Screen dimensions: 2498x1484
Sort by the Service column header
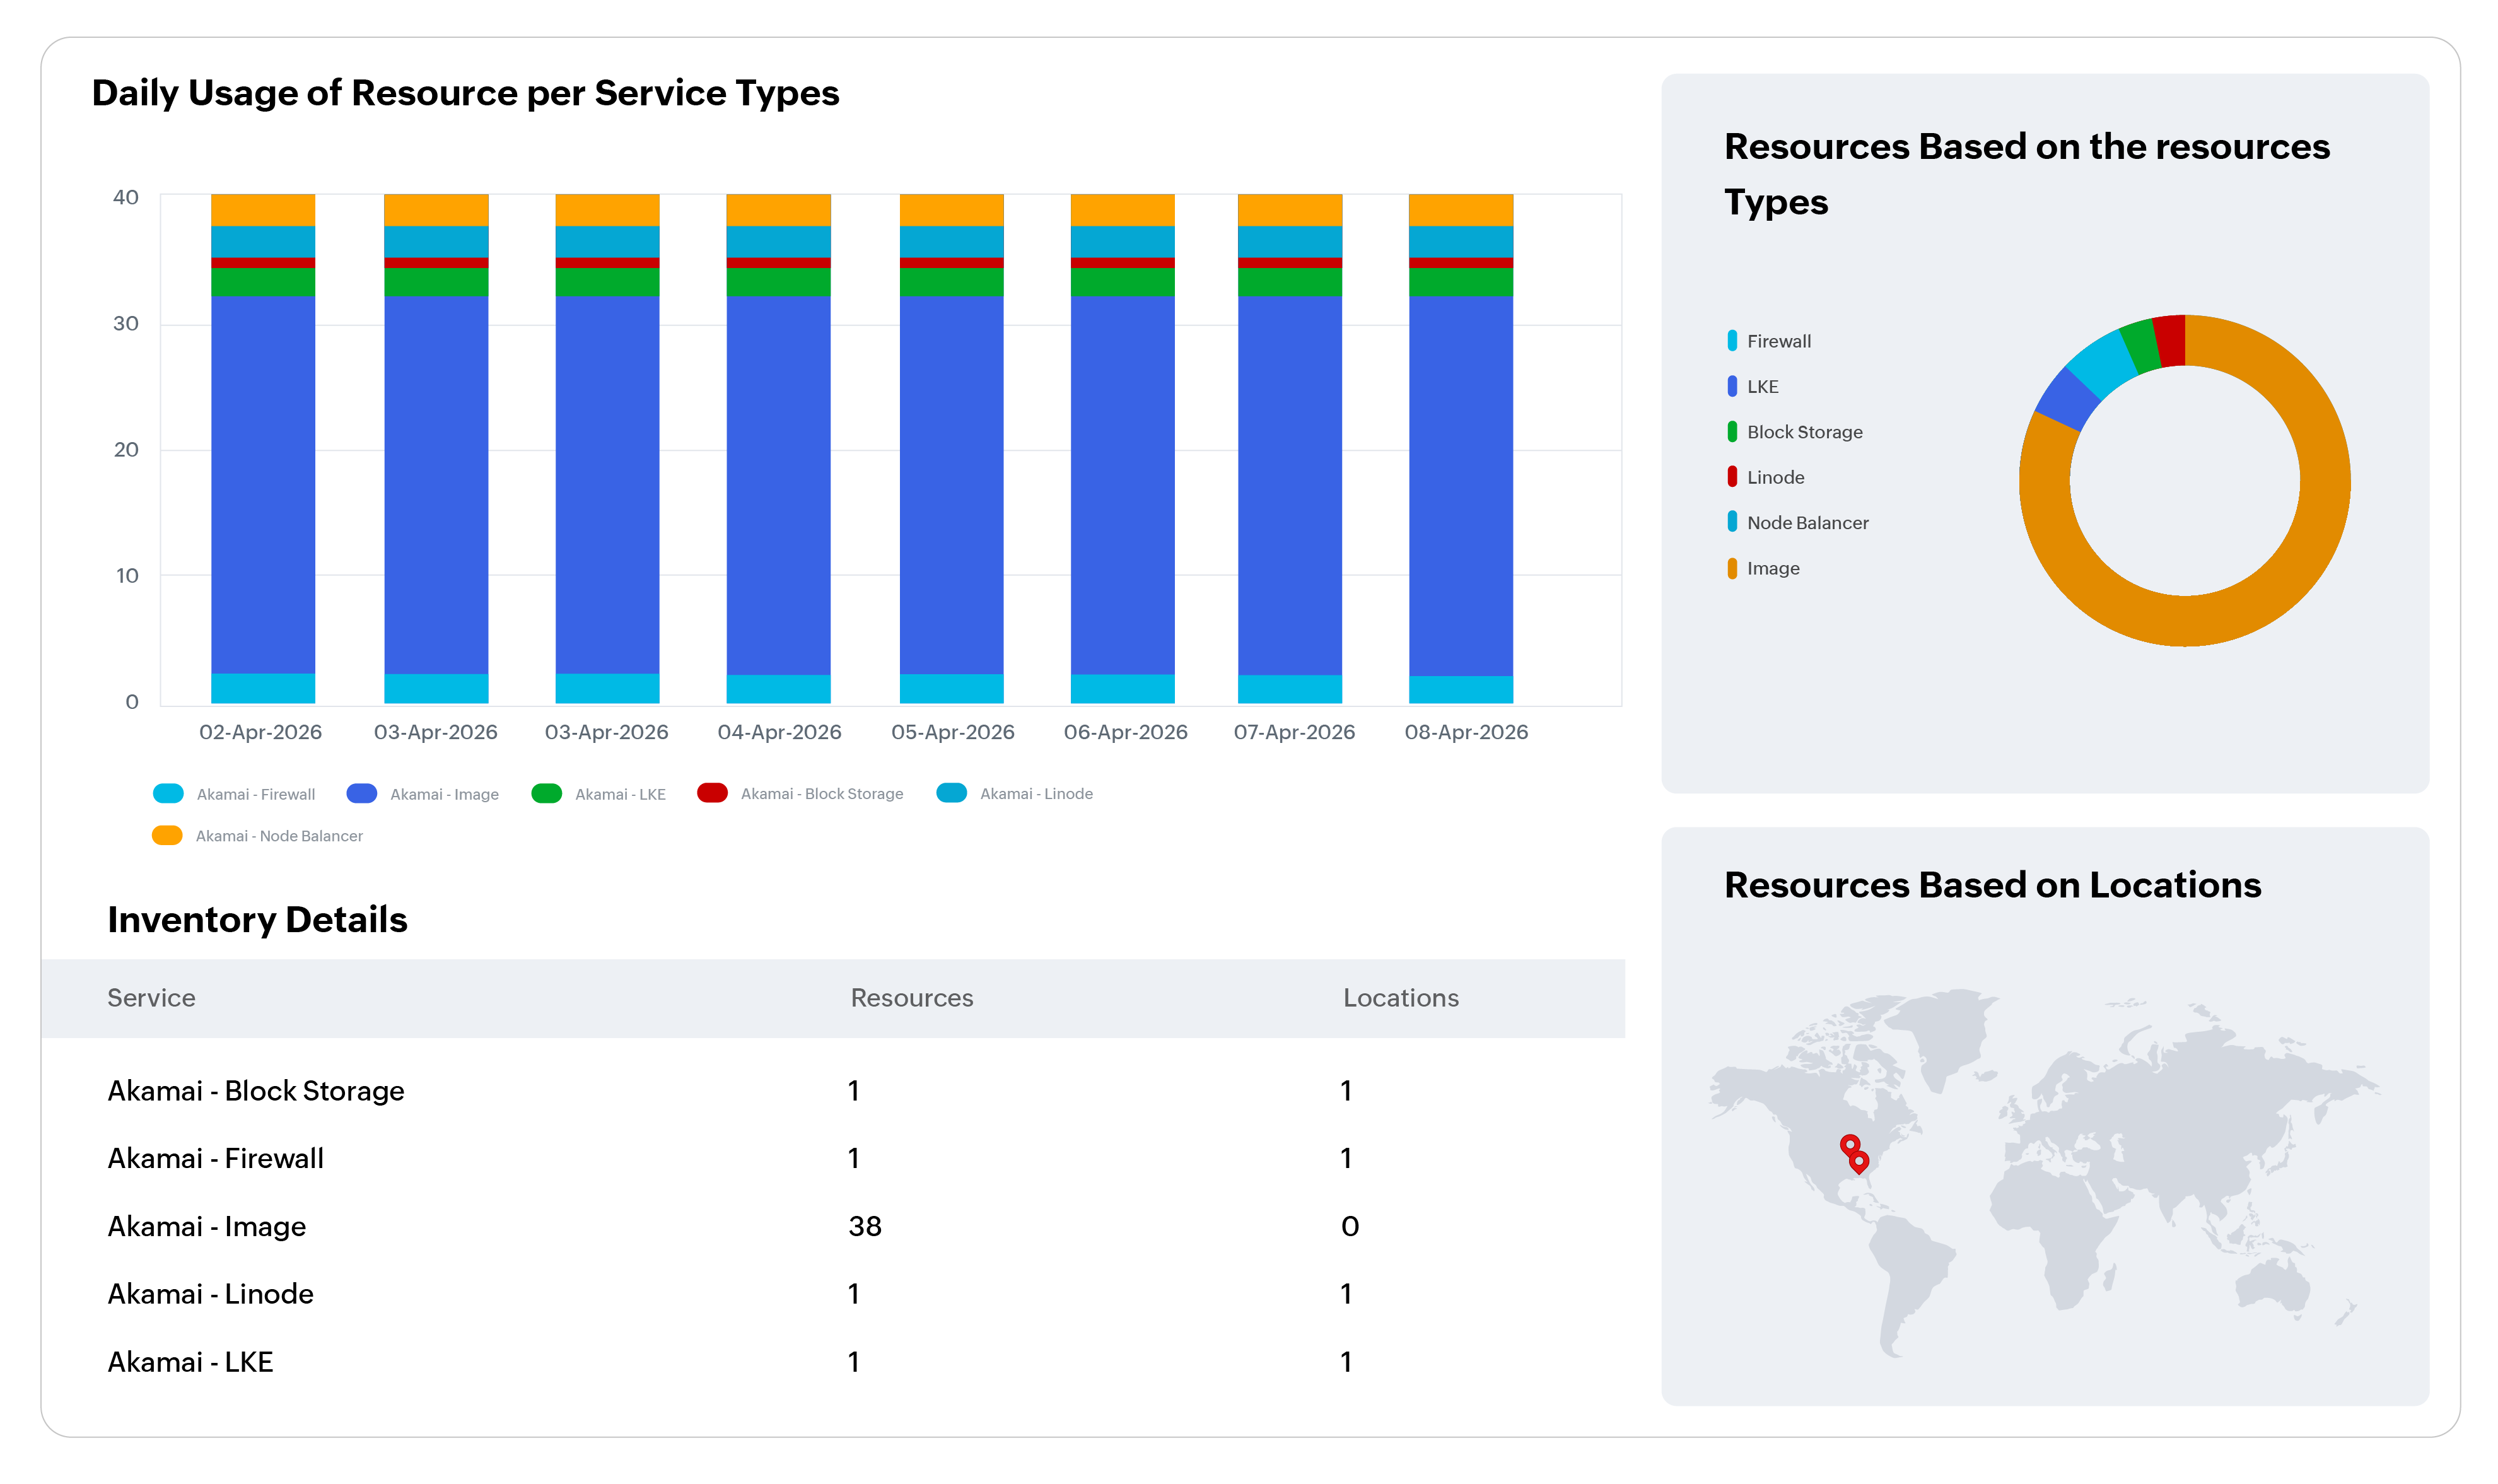(x=151, y=998)
